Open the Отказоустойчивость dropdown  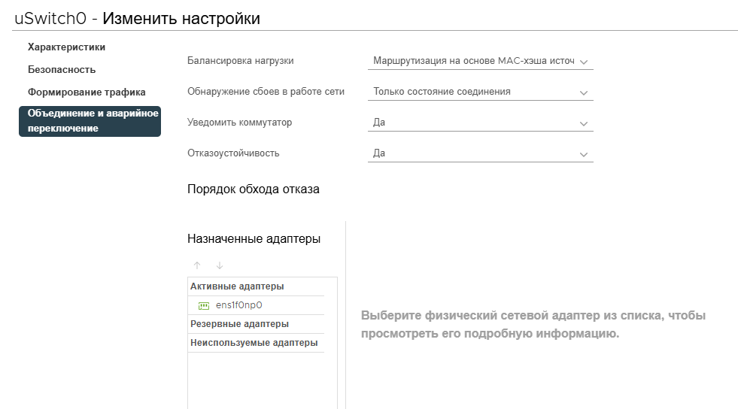tap(480, 153)
